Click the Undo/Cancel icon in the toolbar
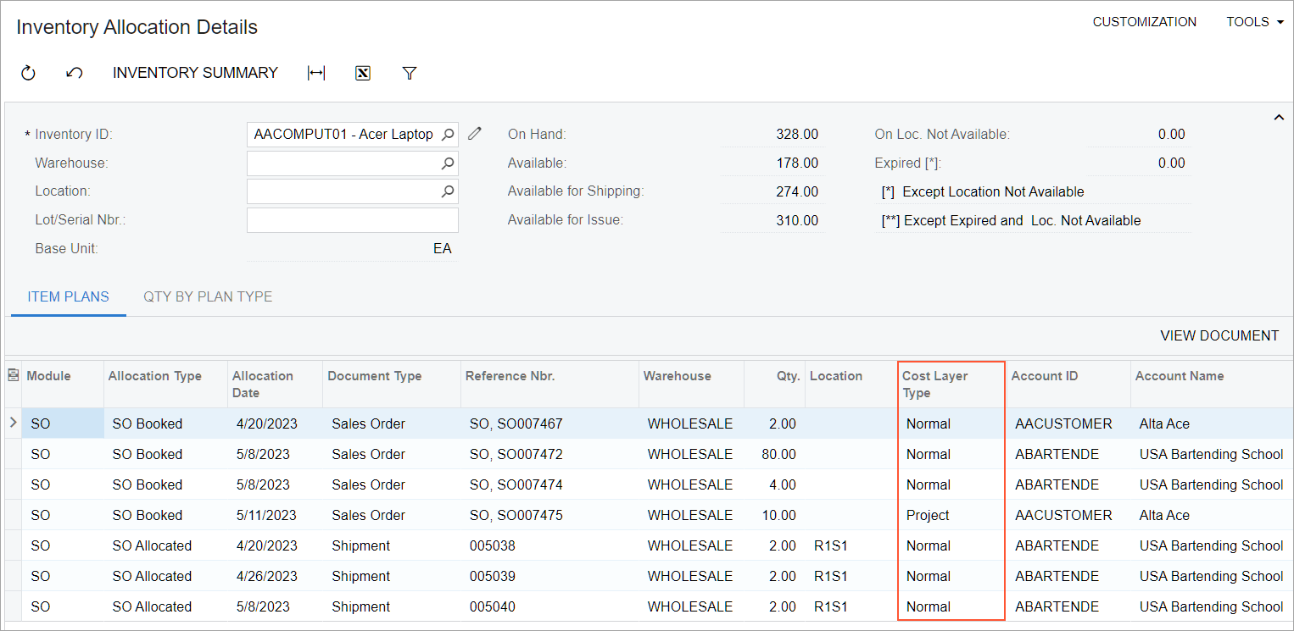Viewport: 1294px width, 631px height. tap(74, 73)
